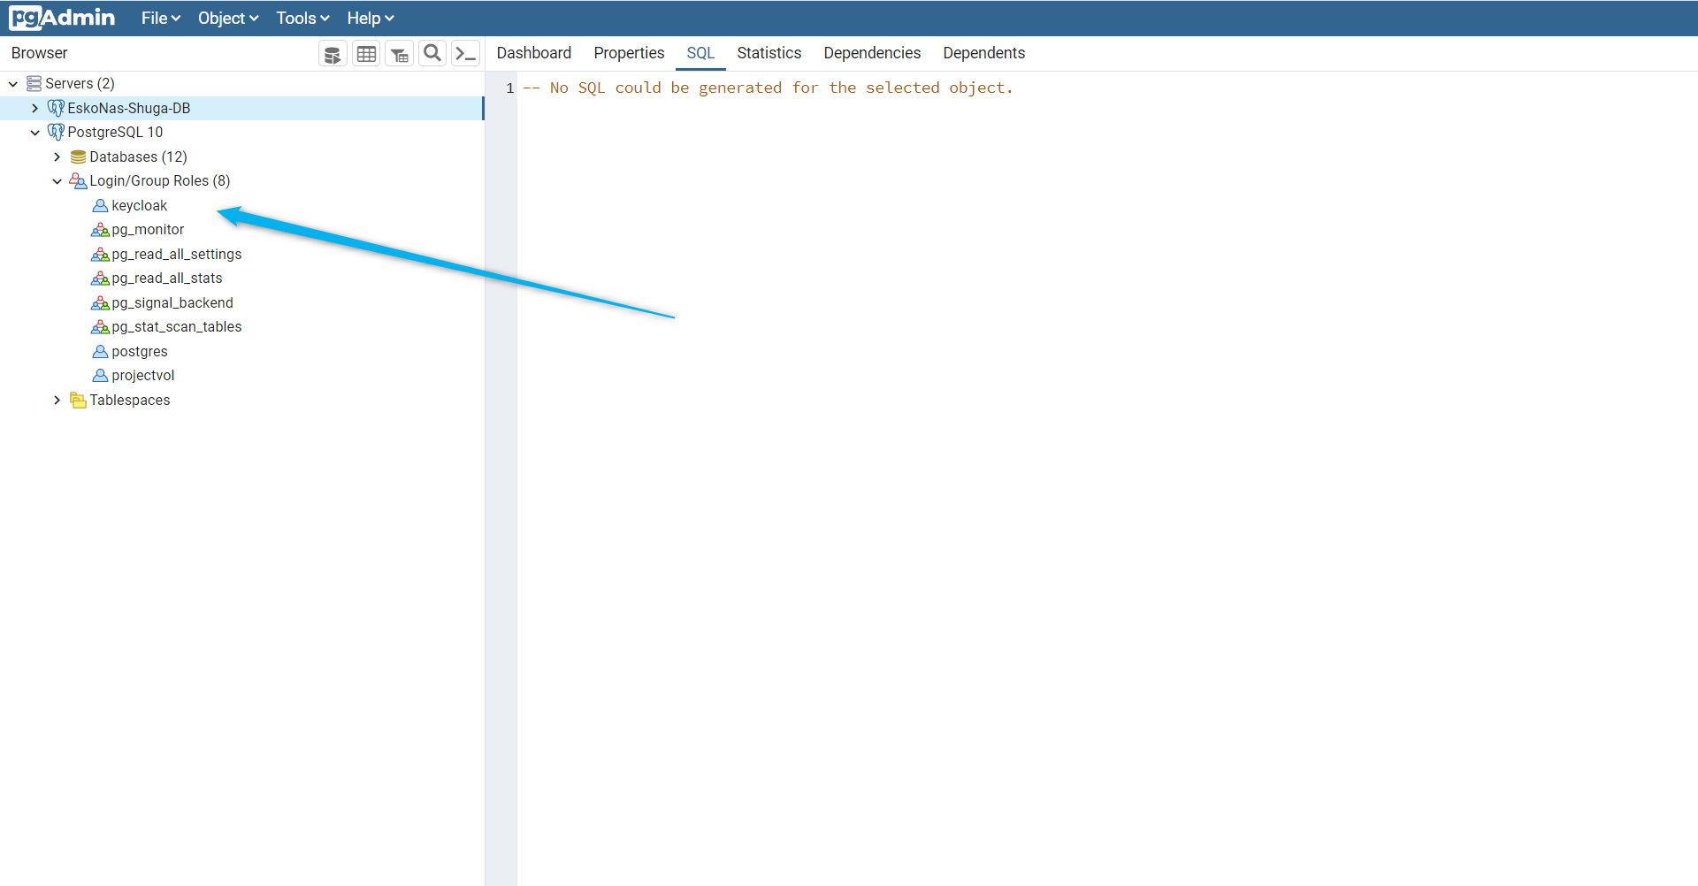The width and height of the screenshot is (1698, 886).
Task: Switch to the Dependencies tab
Action: 872,53
